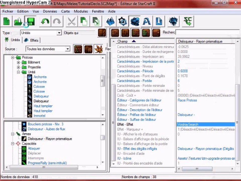This screenshot has width=241, height=181.
Task: Toggle the tree list view icon beside Source
Action: point(78,49)
